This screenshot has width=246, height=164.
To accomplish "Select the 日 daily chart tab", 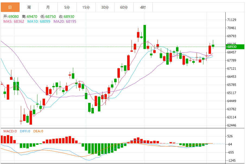I will pyautogui.click(x=10, y=7).
